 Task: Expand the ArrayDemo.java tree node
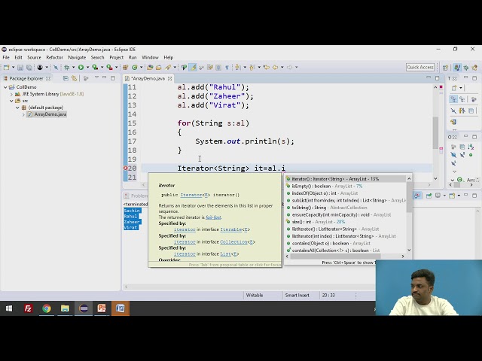pyautogui.click(x=23, y=114)
